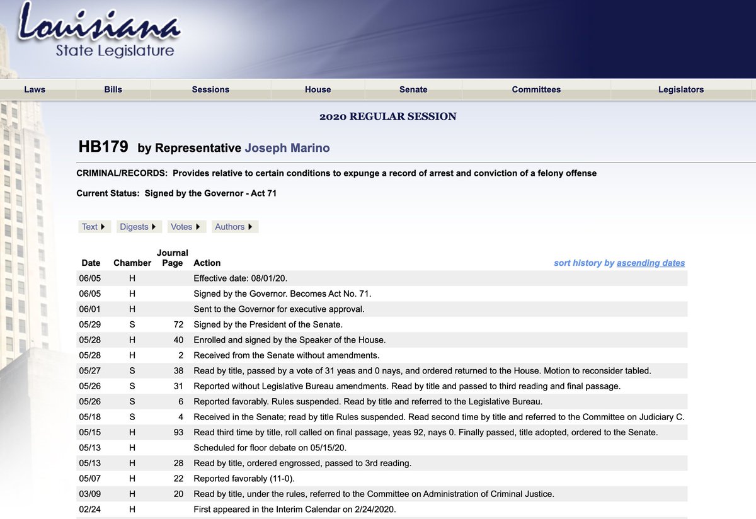Click the HB179 bill number heading
The width and height of the screenshot is (756, 519).
click(x=103, y=147)
